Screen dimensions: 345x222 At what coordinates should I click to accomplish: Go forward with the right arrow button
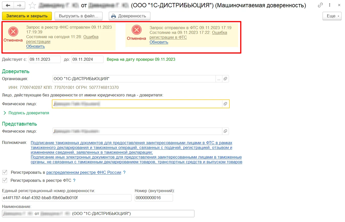click(x=19, y=5)
